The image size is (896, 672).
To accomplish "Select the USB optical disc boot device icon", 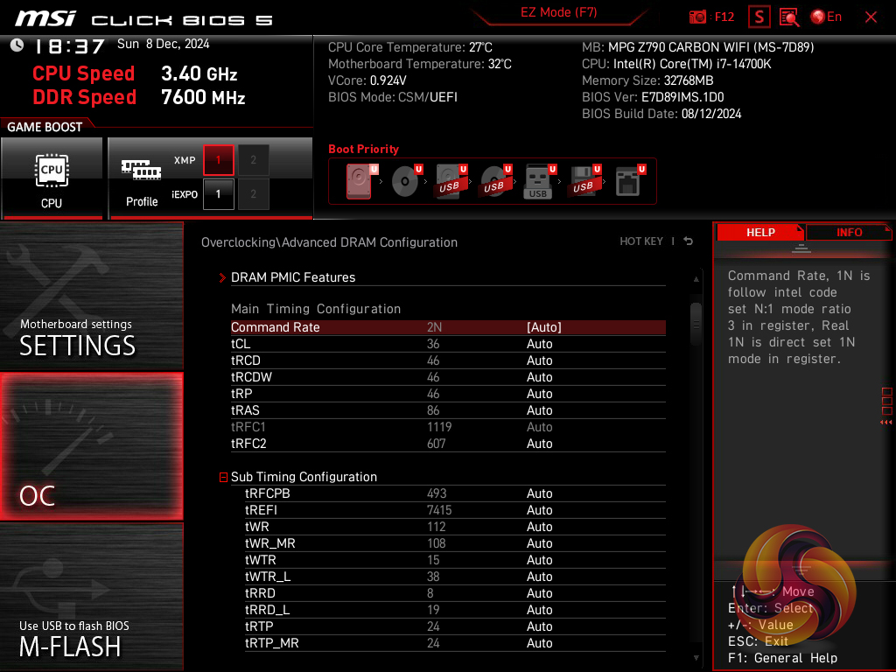I will click(x=495, y=181).
